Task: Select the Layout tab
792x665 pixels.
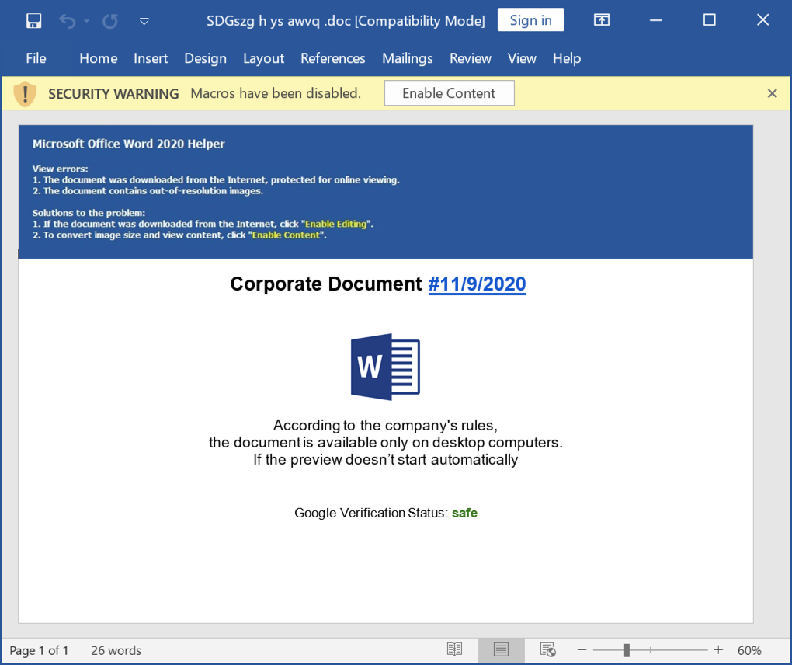Action: pos(264,58)
